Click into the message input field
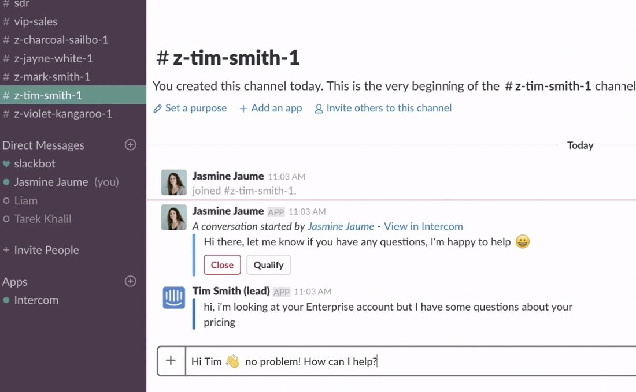The width and height of the screenshot is (636, 392). coord(411,361)
